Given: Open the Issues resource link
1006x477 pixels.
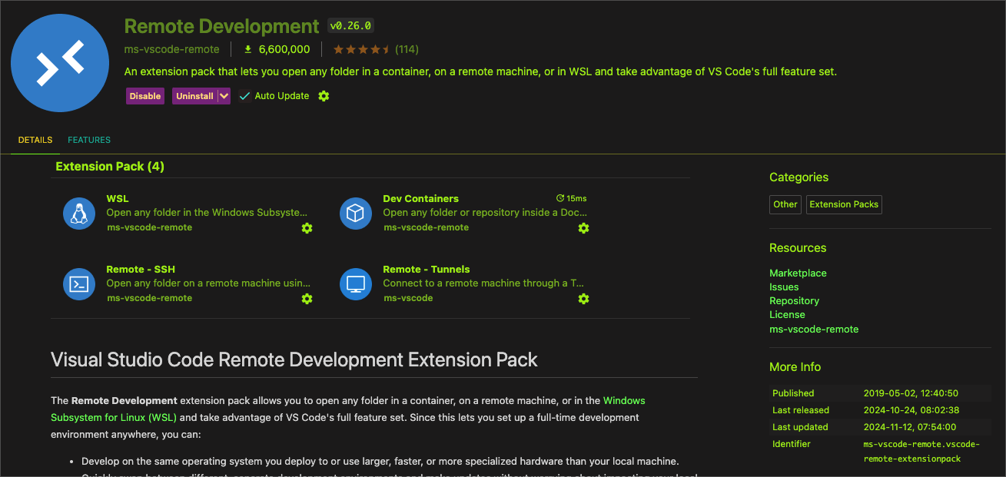Looking at the screenshot, I should click(784, 287).
